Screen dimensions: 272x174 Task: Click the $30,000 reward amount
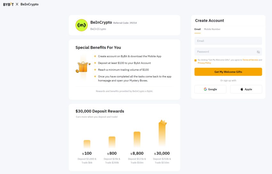click(x=162, y=153)
